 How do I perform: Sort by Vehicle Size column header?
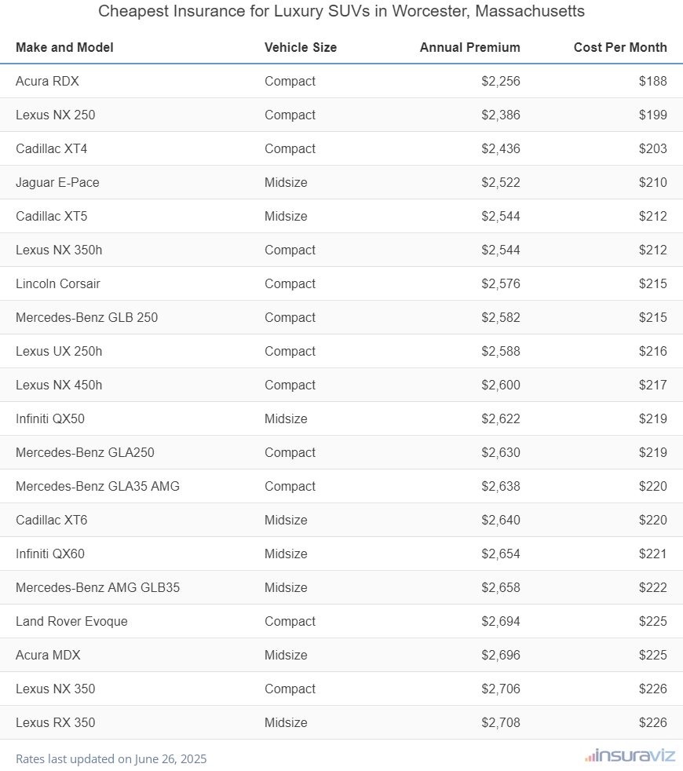pos(301,47)
